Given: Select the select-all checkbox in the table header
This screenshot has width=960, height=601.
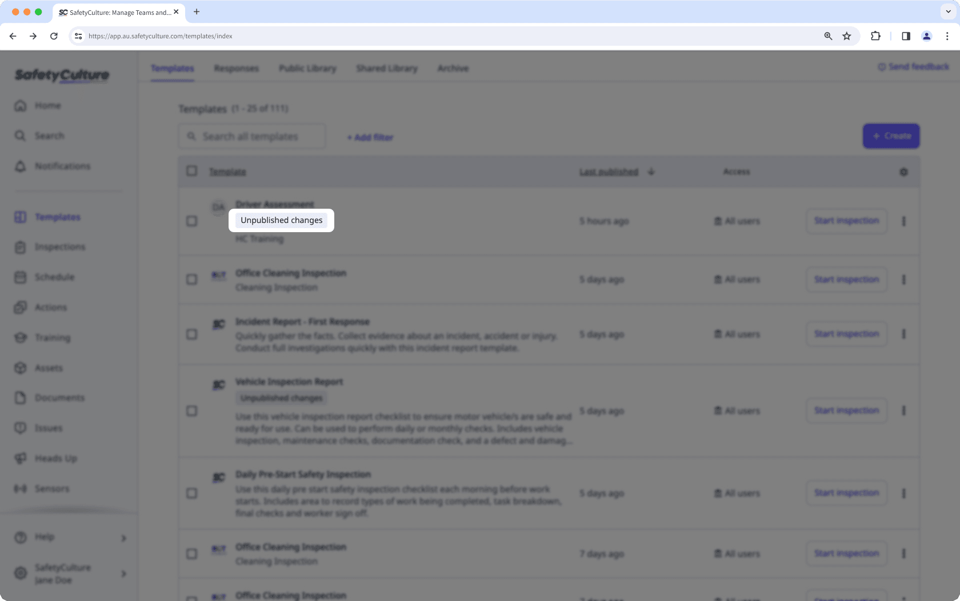Looking at the screenshot, I should point(191,171).
